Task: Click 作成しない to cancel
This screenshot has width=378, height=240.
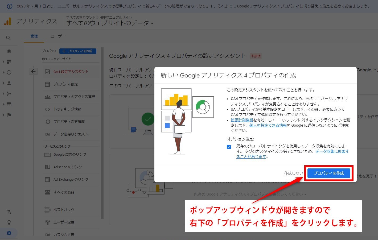Action: [x=293, y=173]
